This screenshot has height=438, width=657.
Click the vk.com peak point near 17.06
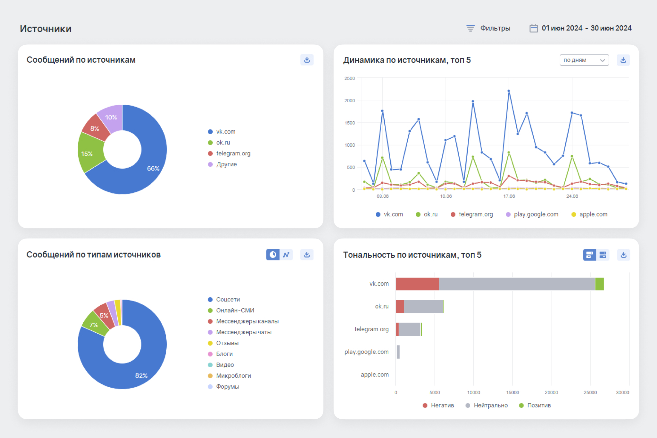509,91
